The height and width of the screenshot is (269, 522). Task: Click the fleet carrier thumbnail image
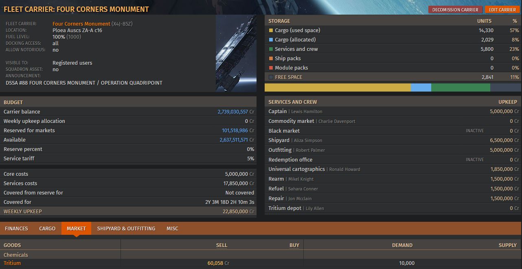coord(236,53)
